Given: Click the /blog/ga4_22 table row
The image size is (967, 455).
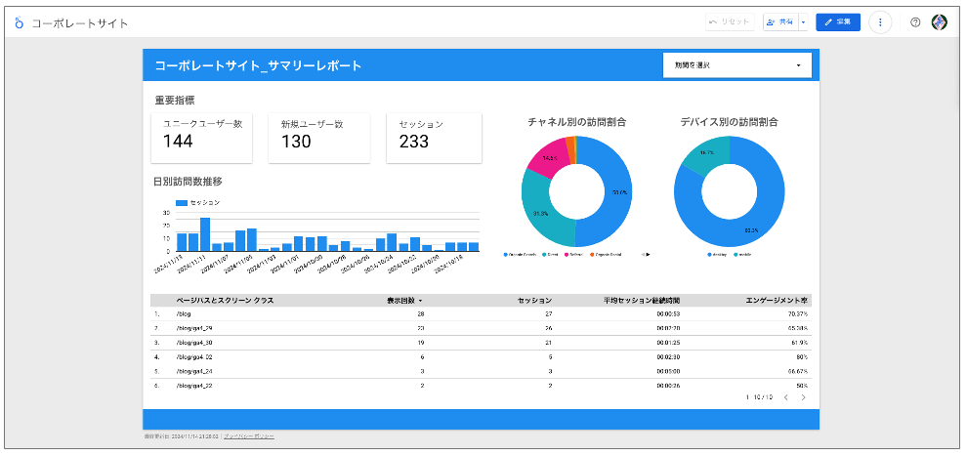Looking at the screenshot, I should 481,386.
